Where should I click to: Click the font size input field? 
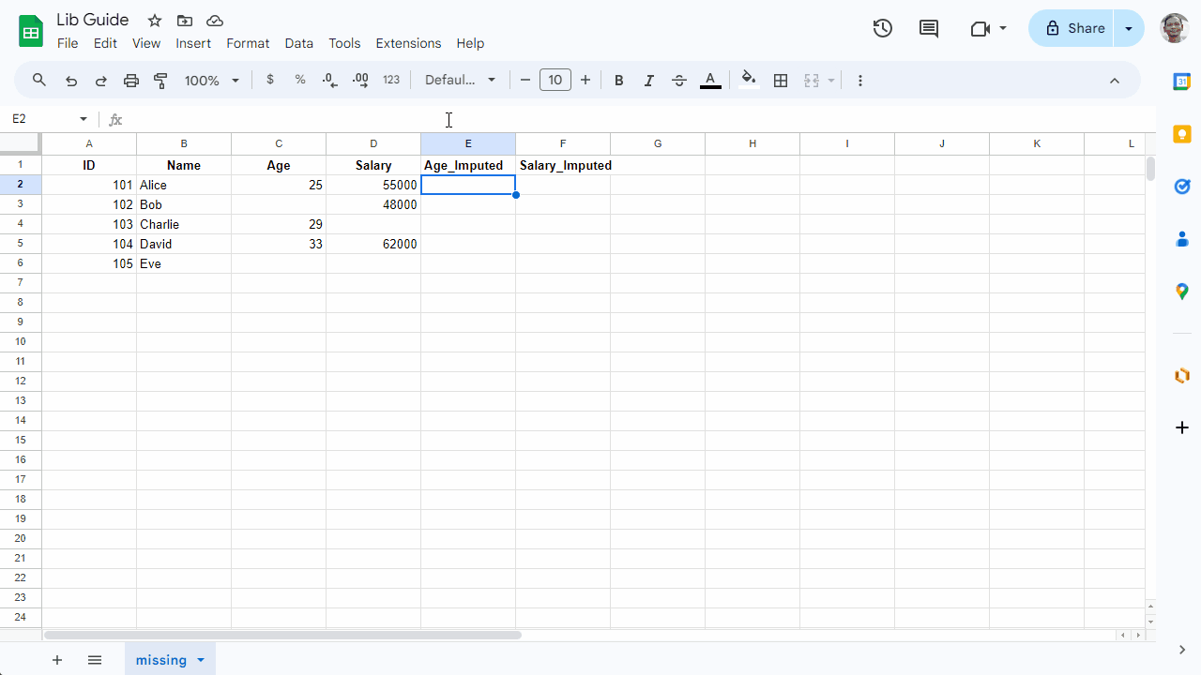click(555, 81)
